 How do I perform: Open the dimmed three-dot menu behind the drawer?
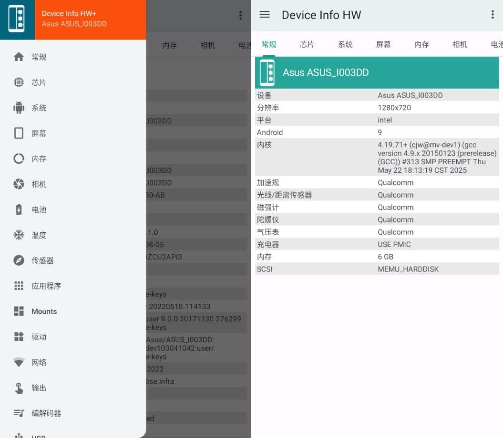click(x=240, y=16)
